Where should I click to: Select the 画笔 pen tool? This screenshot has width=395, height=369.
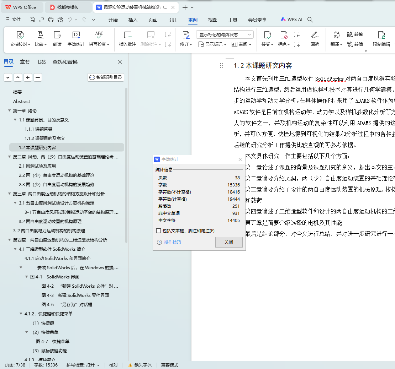(315, 39)
